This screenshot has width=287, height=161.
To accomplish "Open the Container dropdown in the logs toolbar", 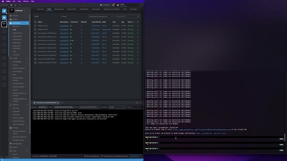I will (117, 107).
